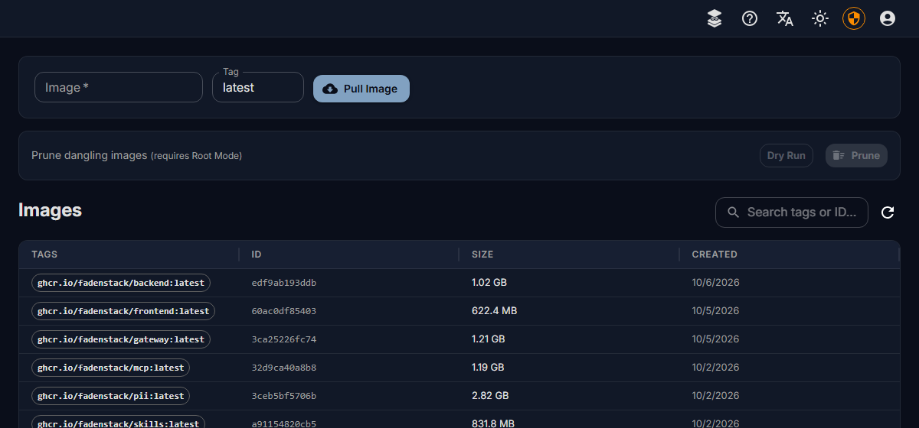Viewport: 919px width, 428px height.
Task: Click the 10/6/2026 created date
Action: 715,283
